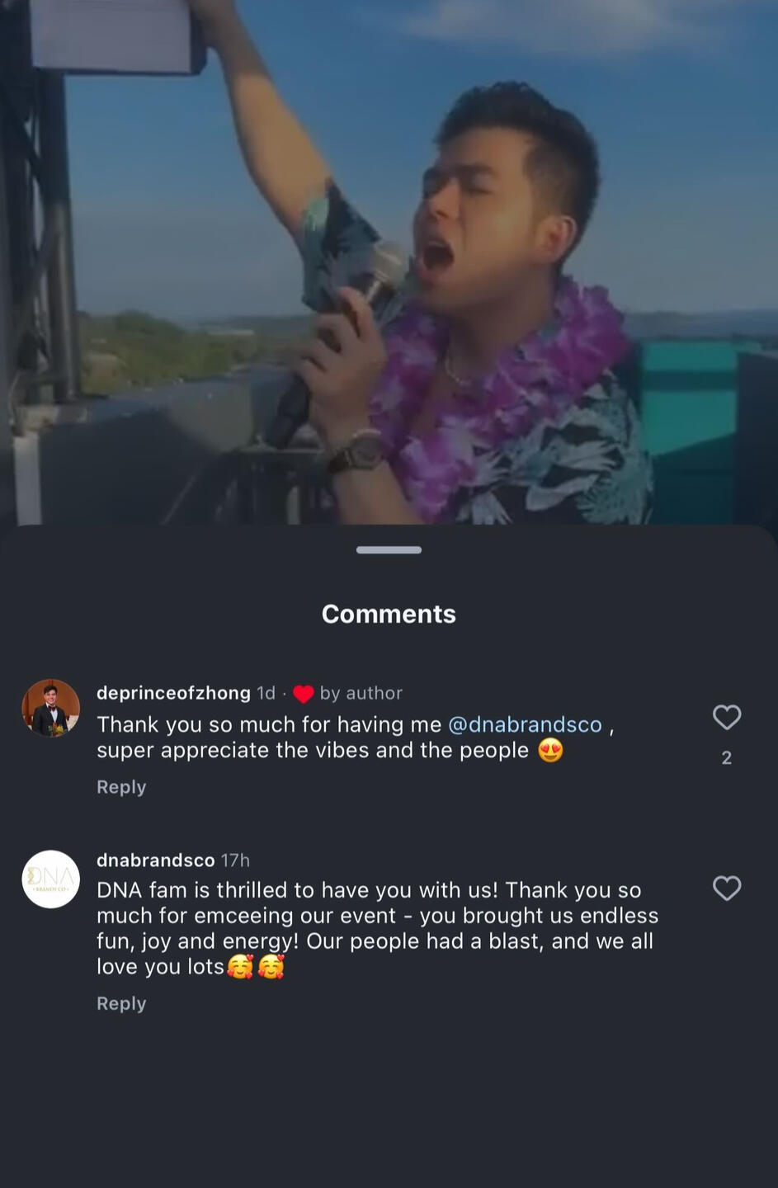
Task: Open the @dnabrandsco mention link
Action: click(525, 724)
